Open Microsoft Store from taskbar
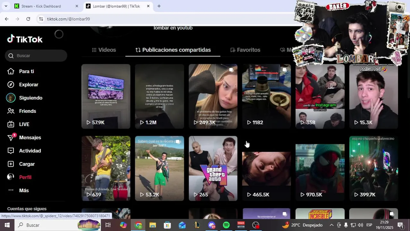The image size is (410, 231). 167,225
